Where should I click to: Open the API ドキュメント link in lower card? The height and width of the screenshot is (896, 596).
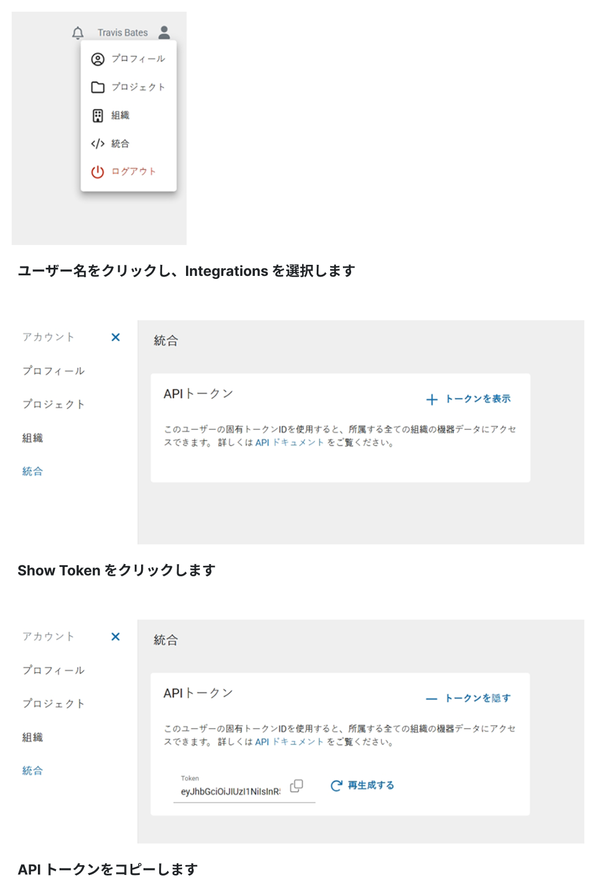coord(289,742)
